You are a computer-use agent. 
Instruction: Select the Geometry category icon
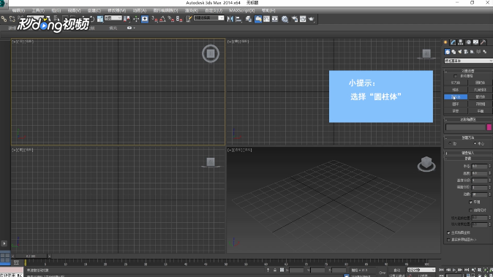(448, 51)
